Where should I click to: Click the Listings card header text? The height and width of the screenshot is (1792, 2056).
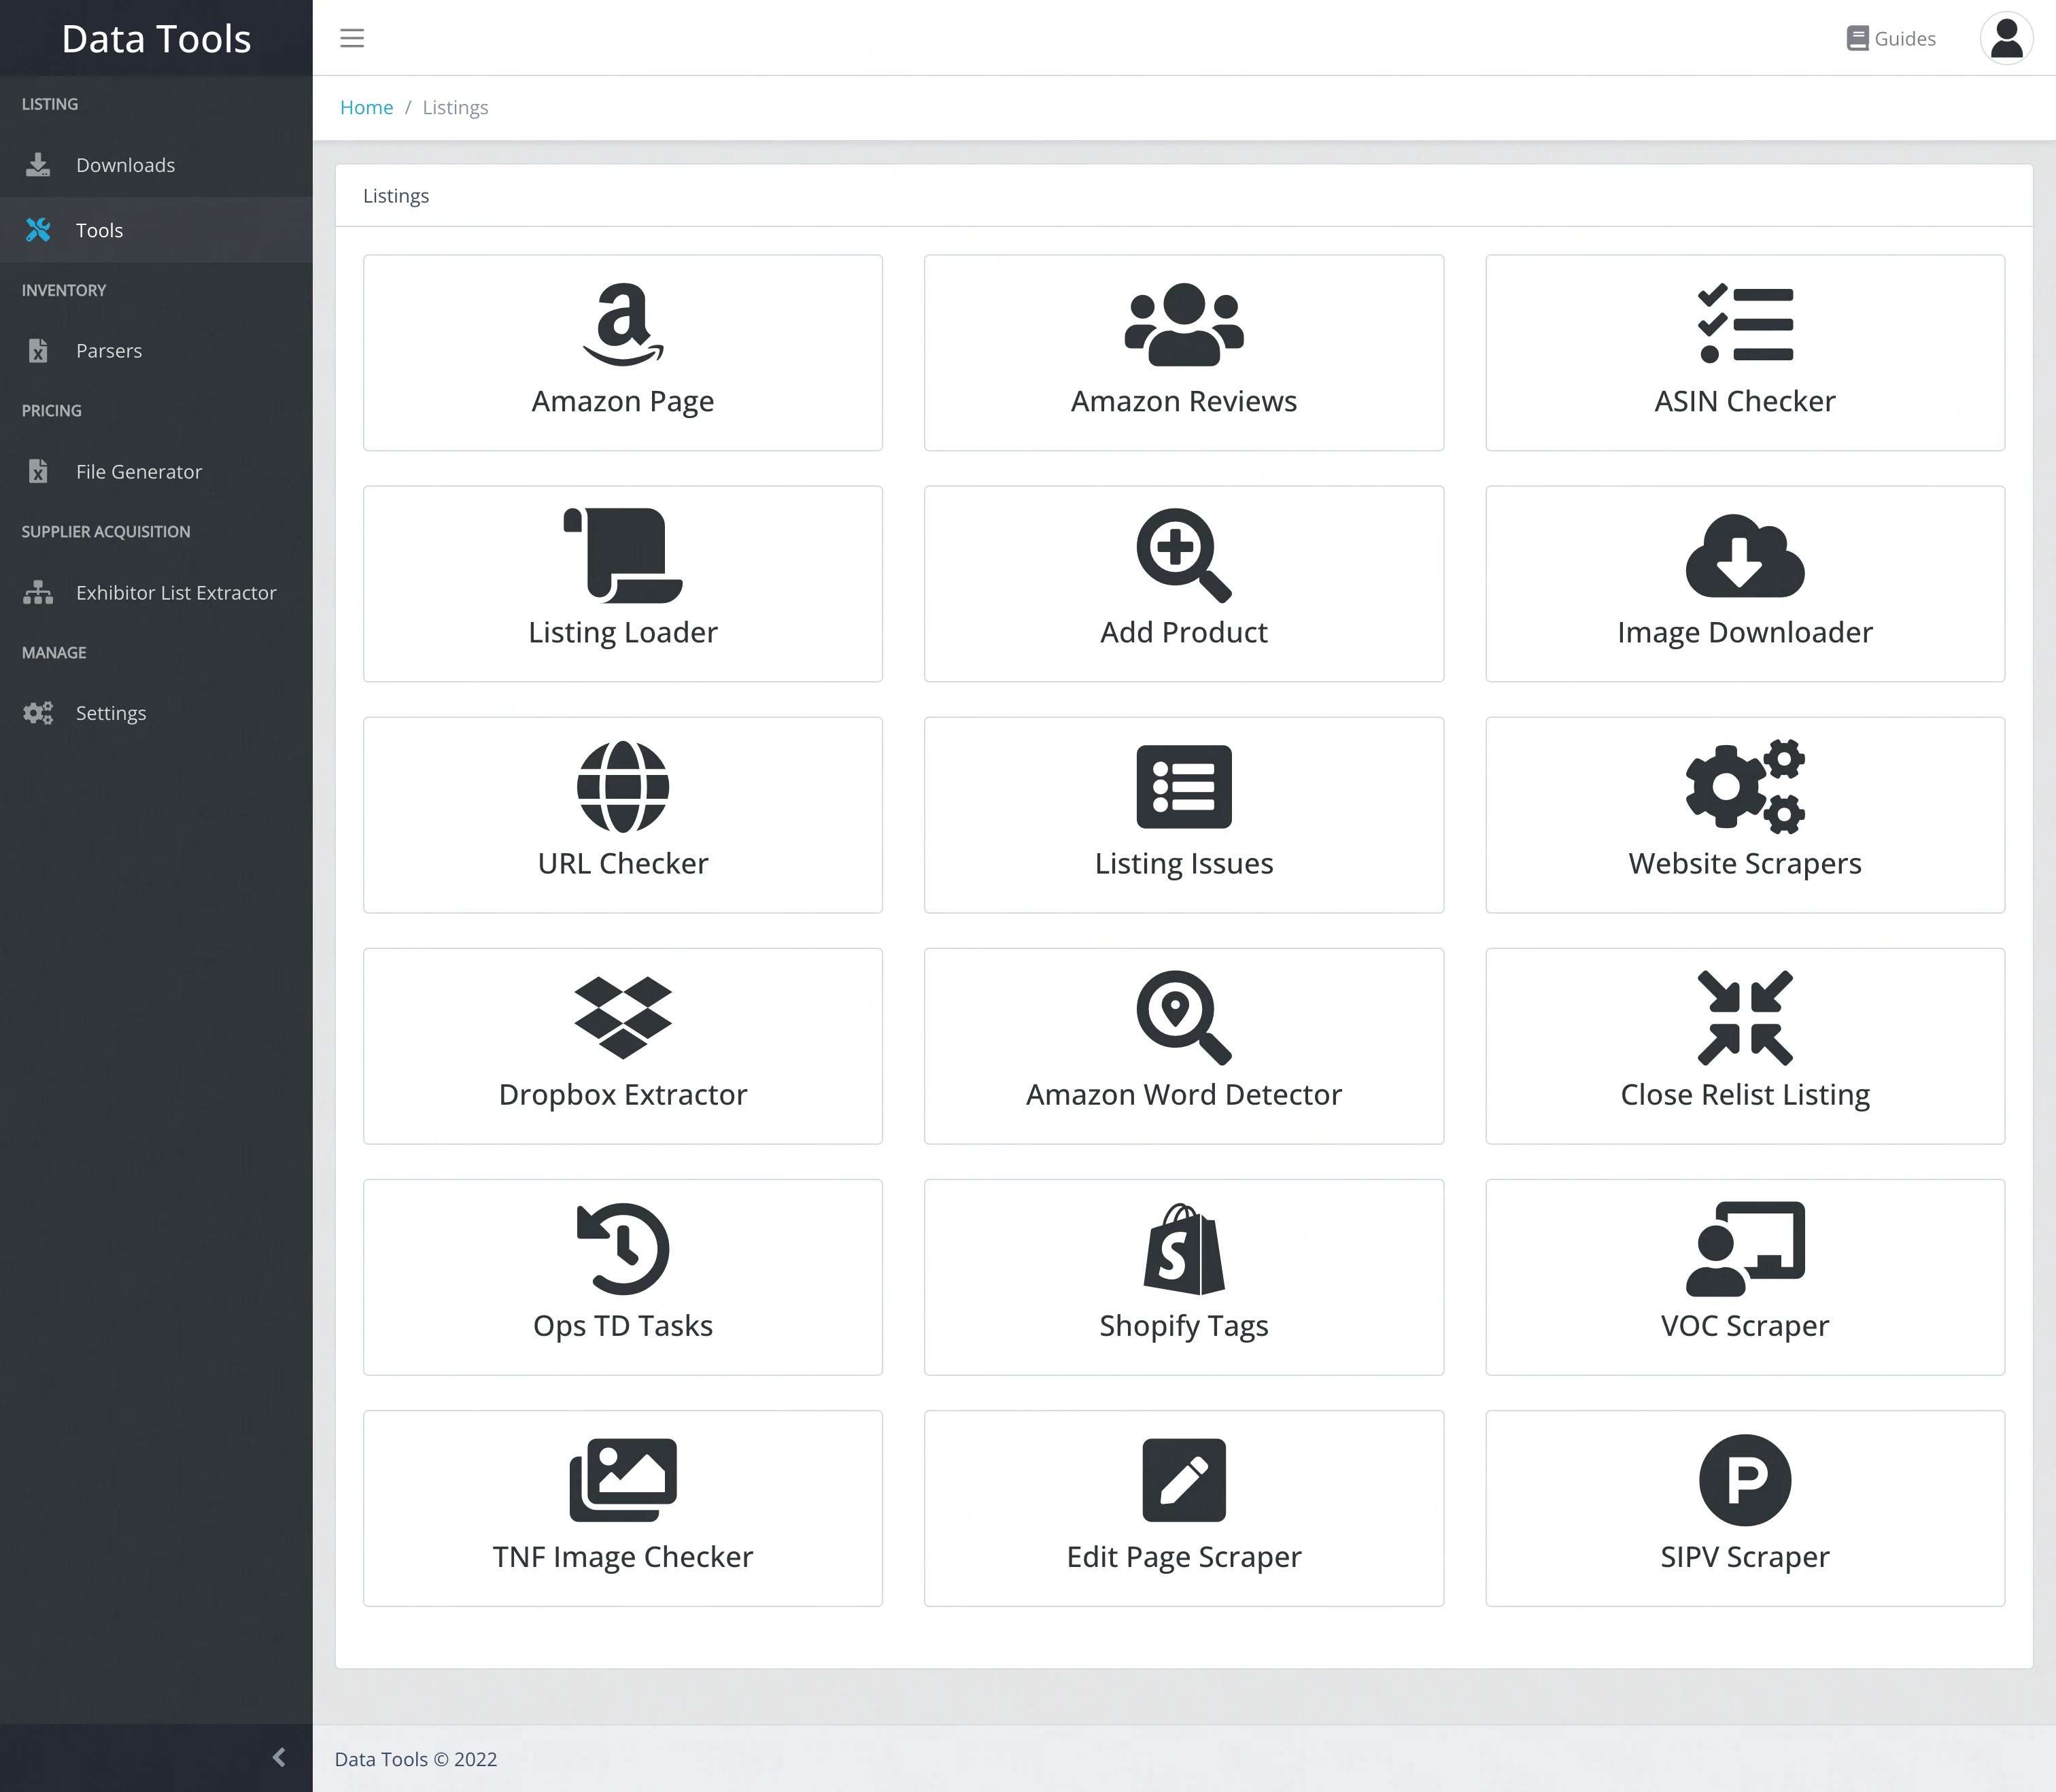tap(396, 196)
